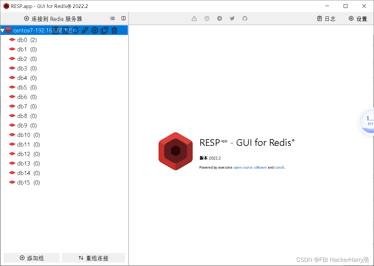Click the warning triangle icon

(x=194, y=18)
